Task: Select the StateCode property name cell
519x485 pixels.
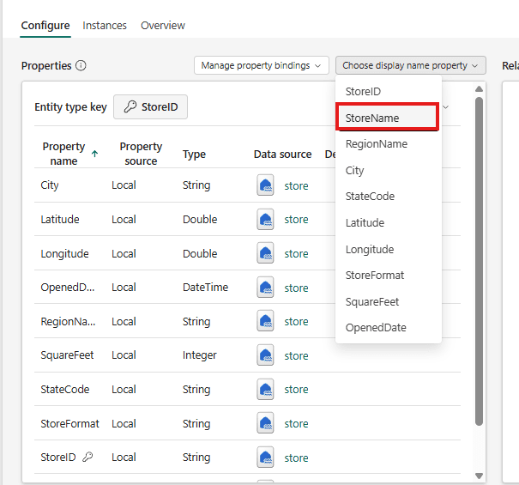Action: (x=65, y=389)
